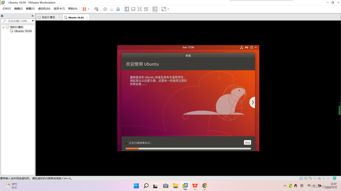Click the 英 input method indicator
The image size is (341, 191).
click(302, 186)
